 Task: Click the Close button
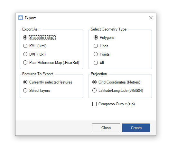(106, 128)
